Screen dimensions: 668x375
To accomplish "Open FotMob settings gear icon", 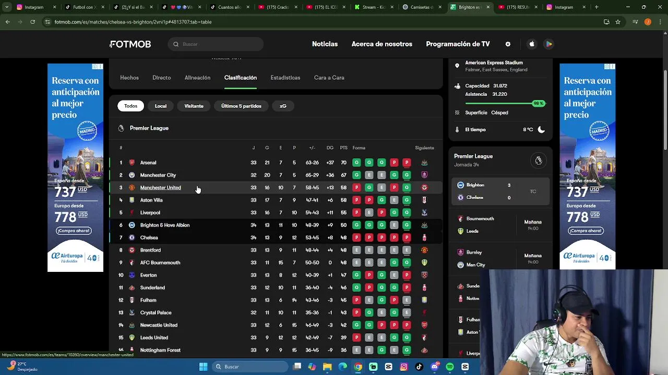I will tap(508, 44).
